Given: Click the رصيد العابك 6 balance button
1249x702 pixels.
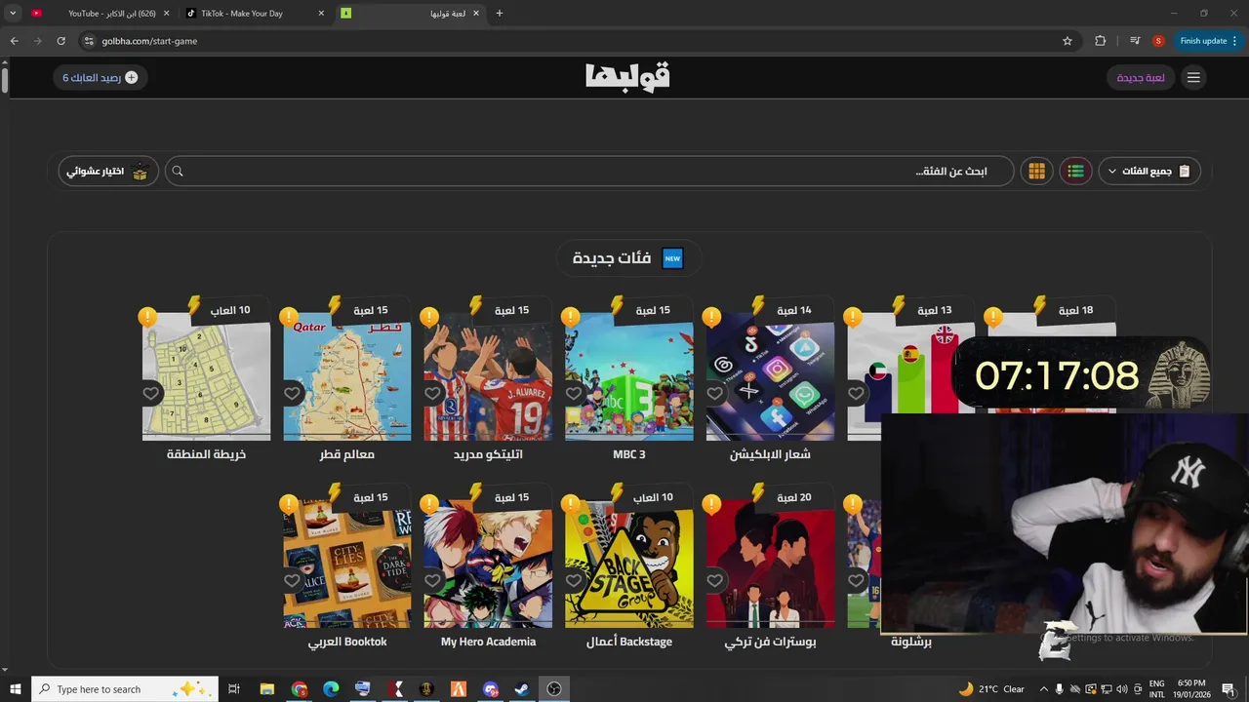Looking at the screenshot, I should click(101, 77).
